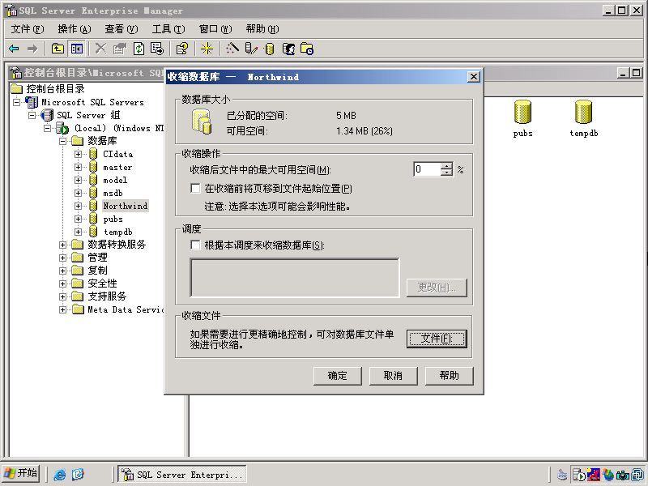The height and width of the screenshot is (486, 648).
Task: Expand the 数据转换服务 folder node
Action: (x=63, y=245)
